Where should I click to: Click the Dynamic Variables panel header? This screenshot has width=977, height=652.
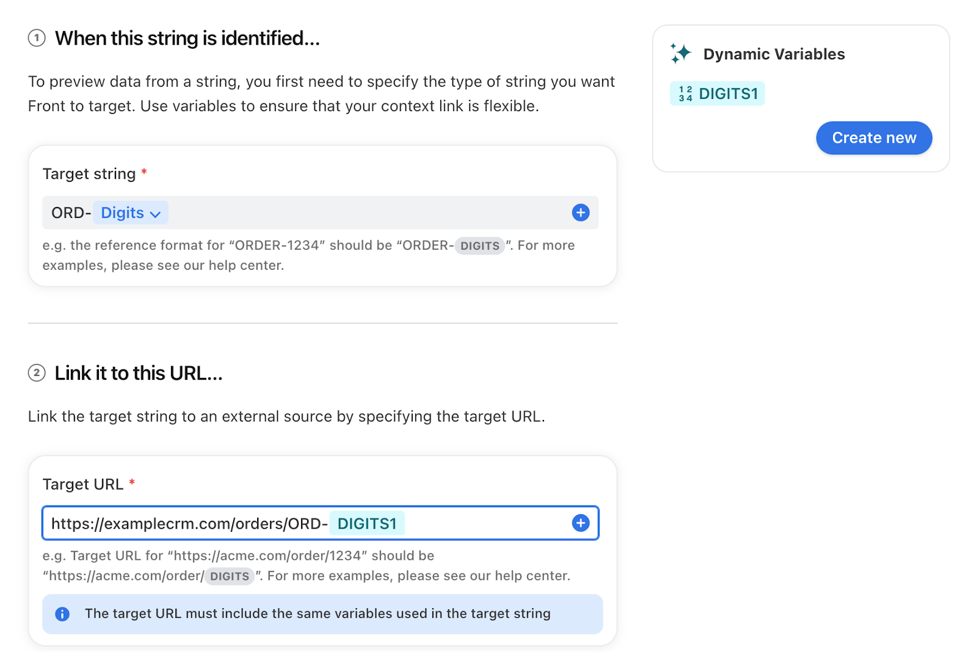[x=774, y=53]
